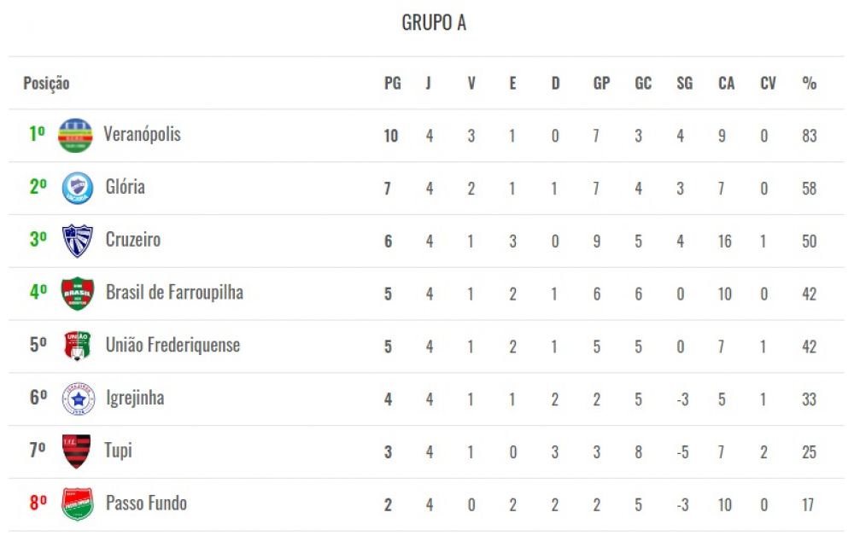
Task: Click the Brasil de Farroupilha crest
Action: click(x=78, y=294)
